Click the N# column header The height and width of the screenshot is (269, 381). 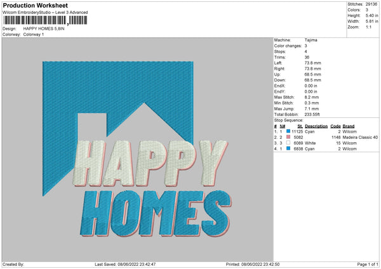[283, 126]
